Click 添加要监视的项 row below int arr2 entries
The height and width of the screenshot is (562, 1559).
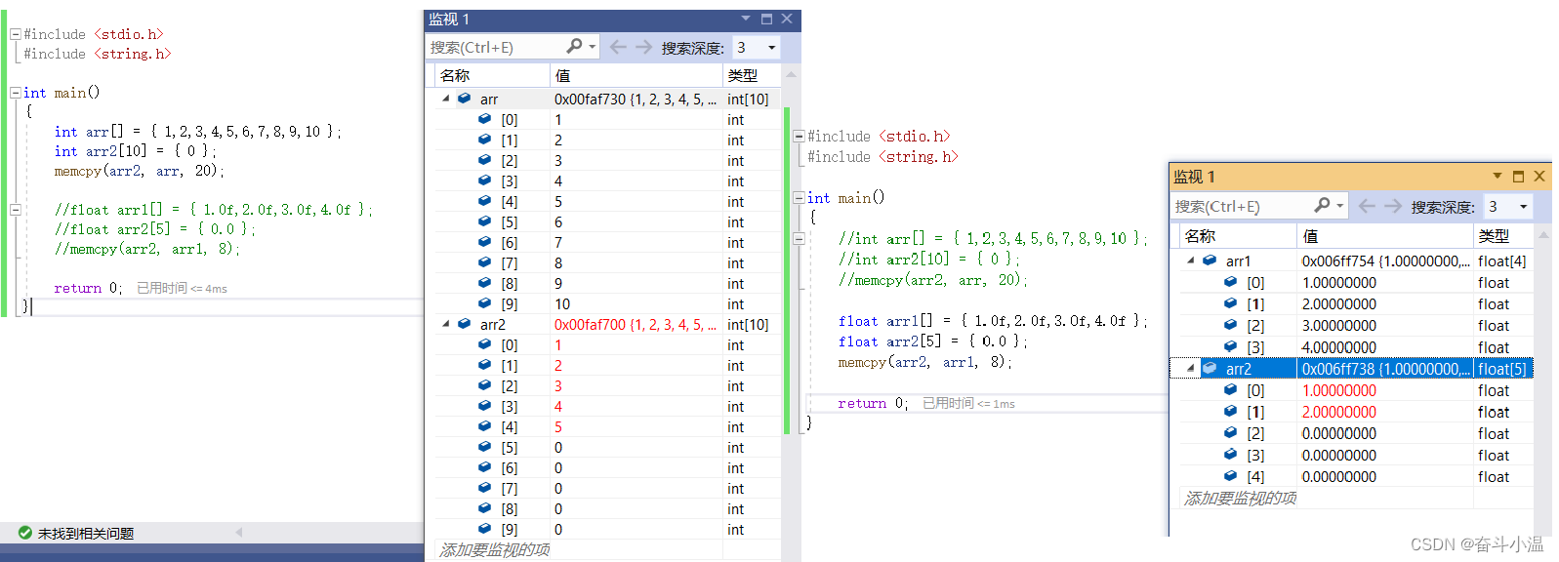494,549
